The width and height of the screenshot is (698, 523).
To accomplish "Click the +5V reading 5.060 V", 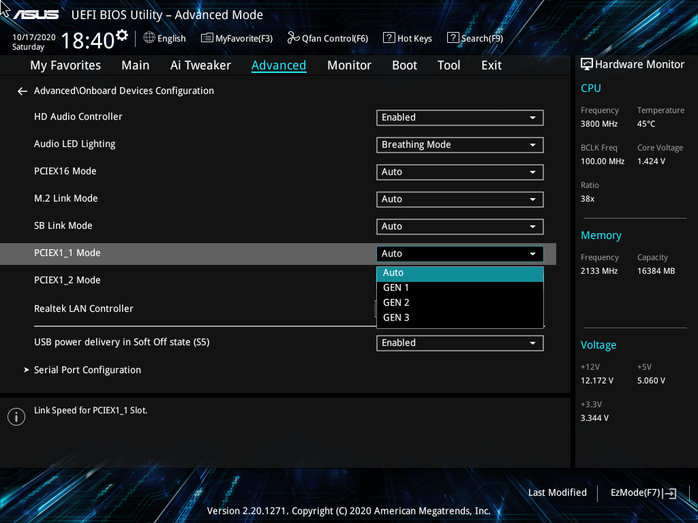I will pyautogui.click(x=651, y=381).
